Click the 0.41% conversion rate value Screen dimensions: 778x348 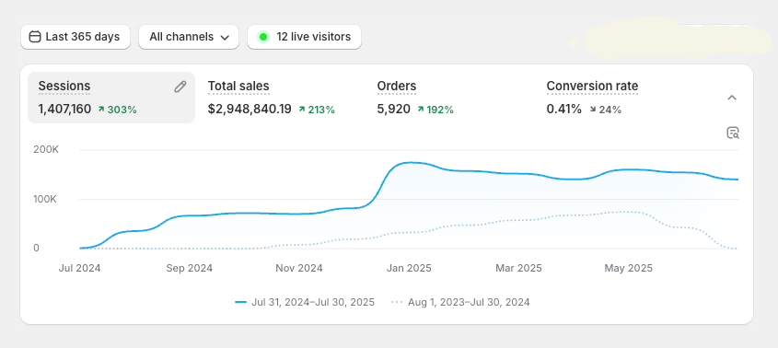pyautogui.click(x=564, y=110)
